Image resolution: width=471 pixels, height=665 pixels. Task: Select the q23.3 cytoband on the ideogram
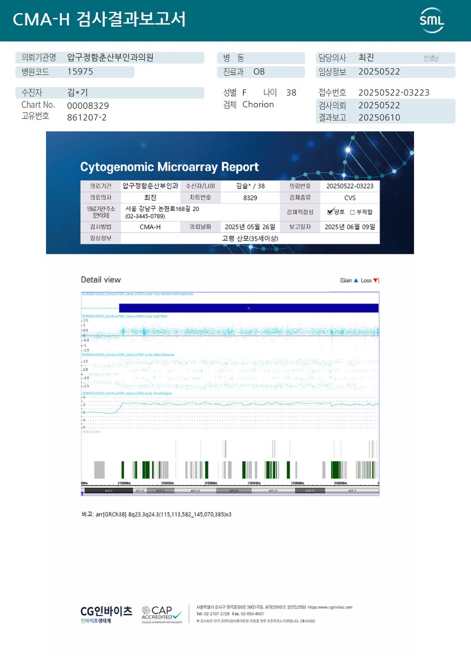click(x=109, y=491)
